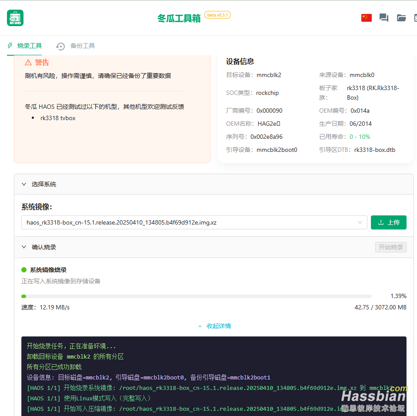417x416 pixels.
Task: Click the 冬瓜工具箱 title text
Action: pyautogui.click(x=179, y=18)
